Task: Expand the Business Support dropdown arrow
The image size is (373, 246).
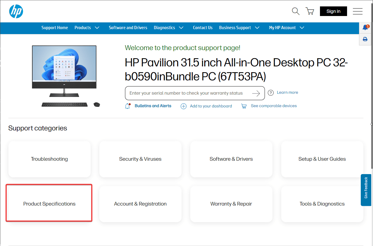Action: [257, 28]
